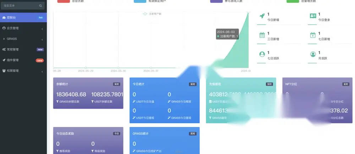Click the 0 value above GRASS今日挖矿产出
Viewport: 355px width, 154px height.
tap(134, 144)
